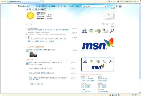Image resolution: width=141 pixels, height=96 pixels.
Task: Expand the その他 navigation dropdown
Action: (72, 6)
